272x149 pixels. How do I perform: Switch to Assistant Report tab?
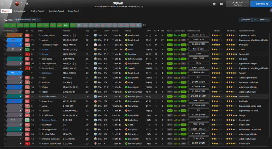point(56,11)
